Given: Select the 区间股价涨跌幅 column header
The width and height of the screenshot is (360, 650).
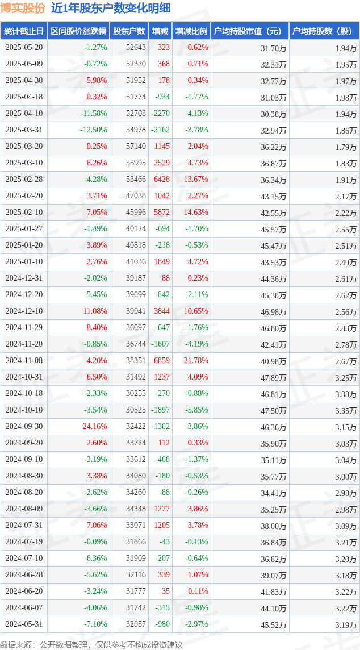Looking at the screenshot, I should tap(78, 31).
